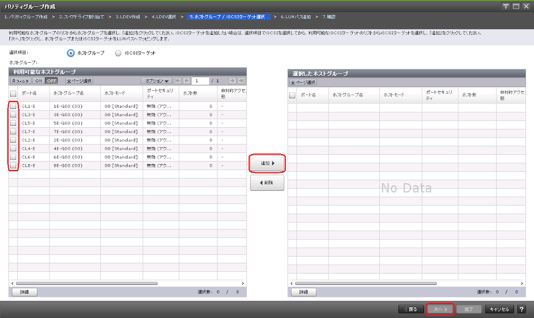Image resolution: width=534 pixels, height=318 pixels.
Task: Tick the checkbox for CL7-E row
Action: [x=13, y=132]
